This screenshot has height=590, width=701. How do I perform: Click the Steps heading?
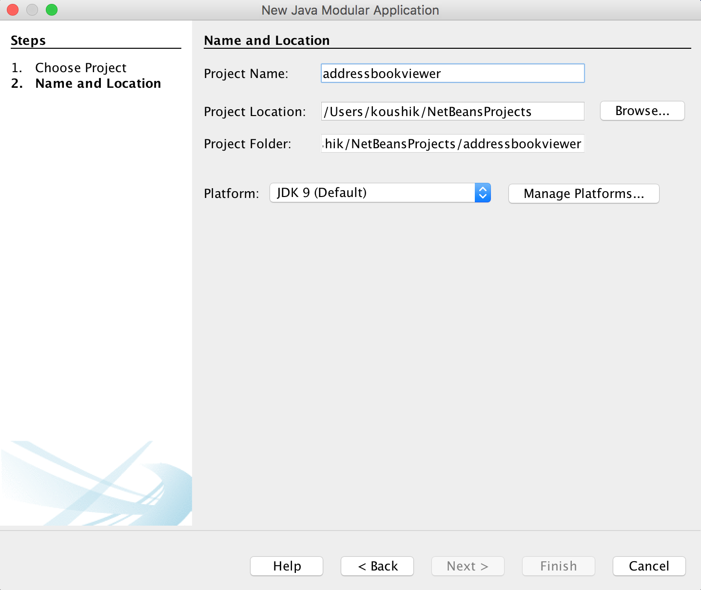28,40
